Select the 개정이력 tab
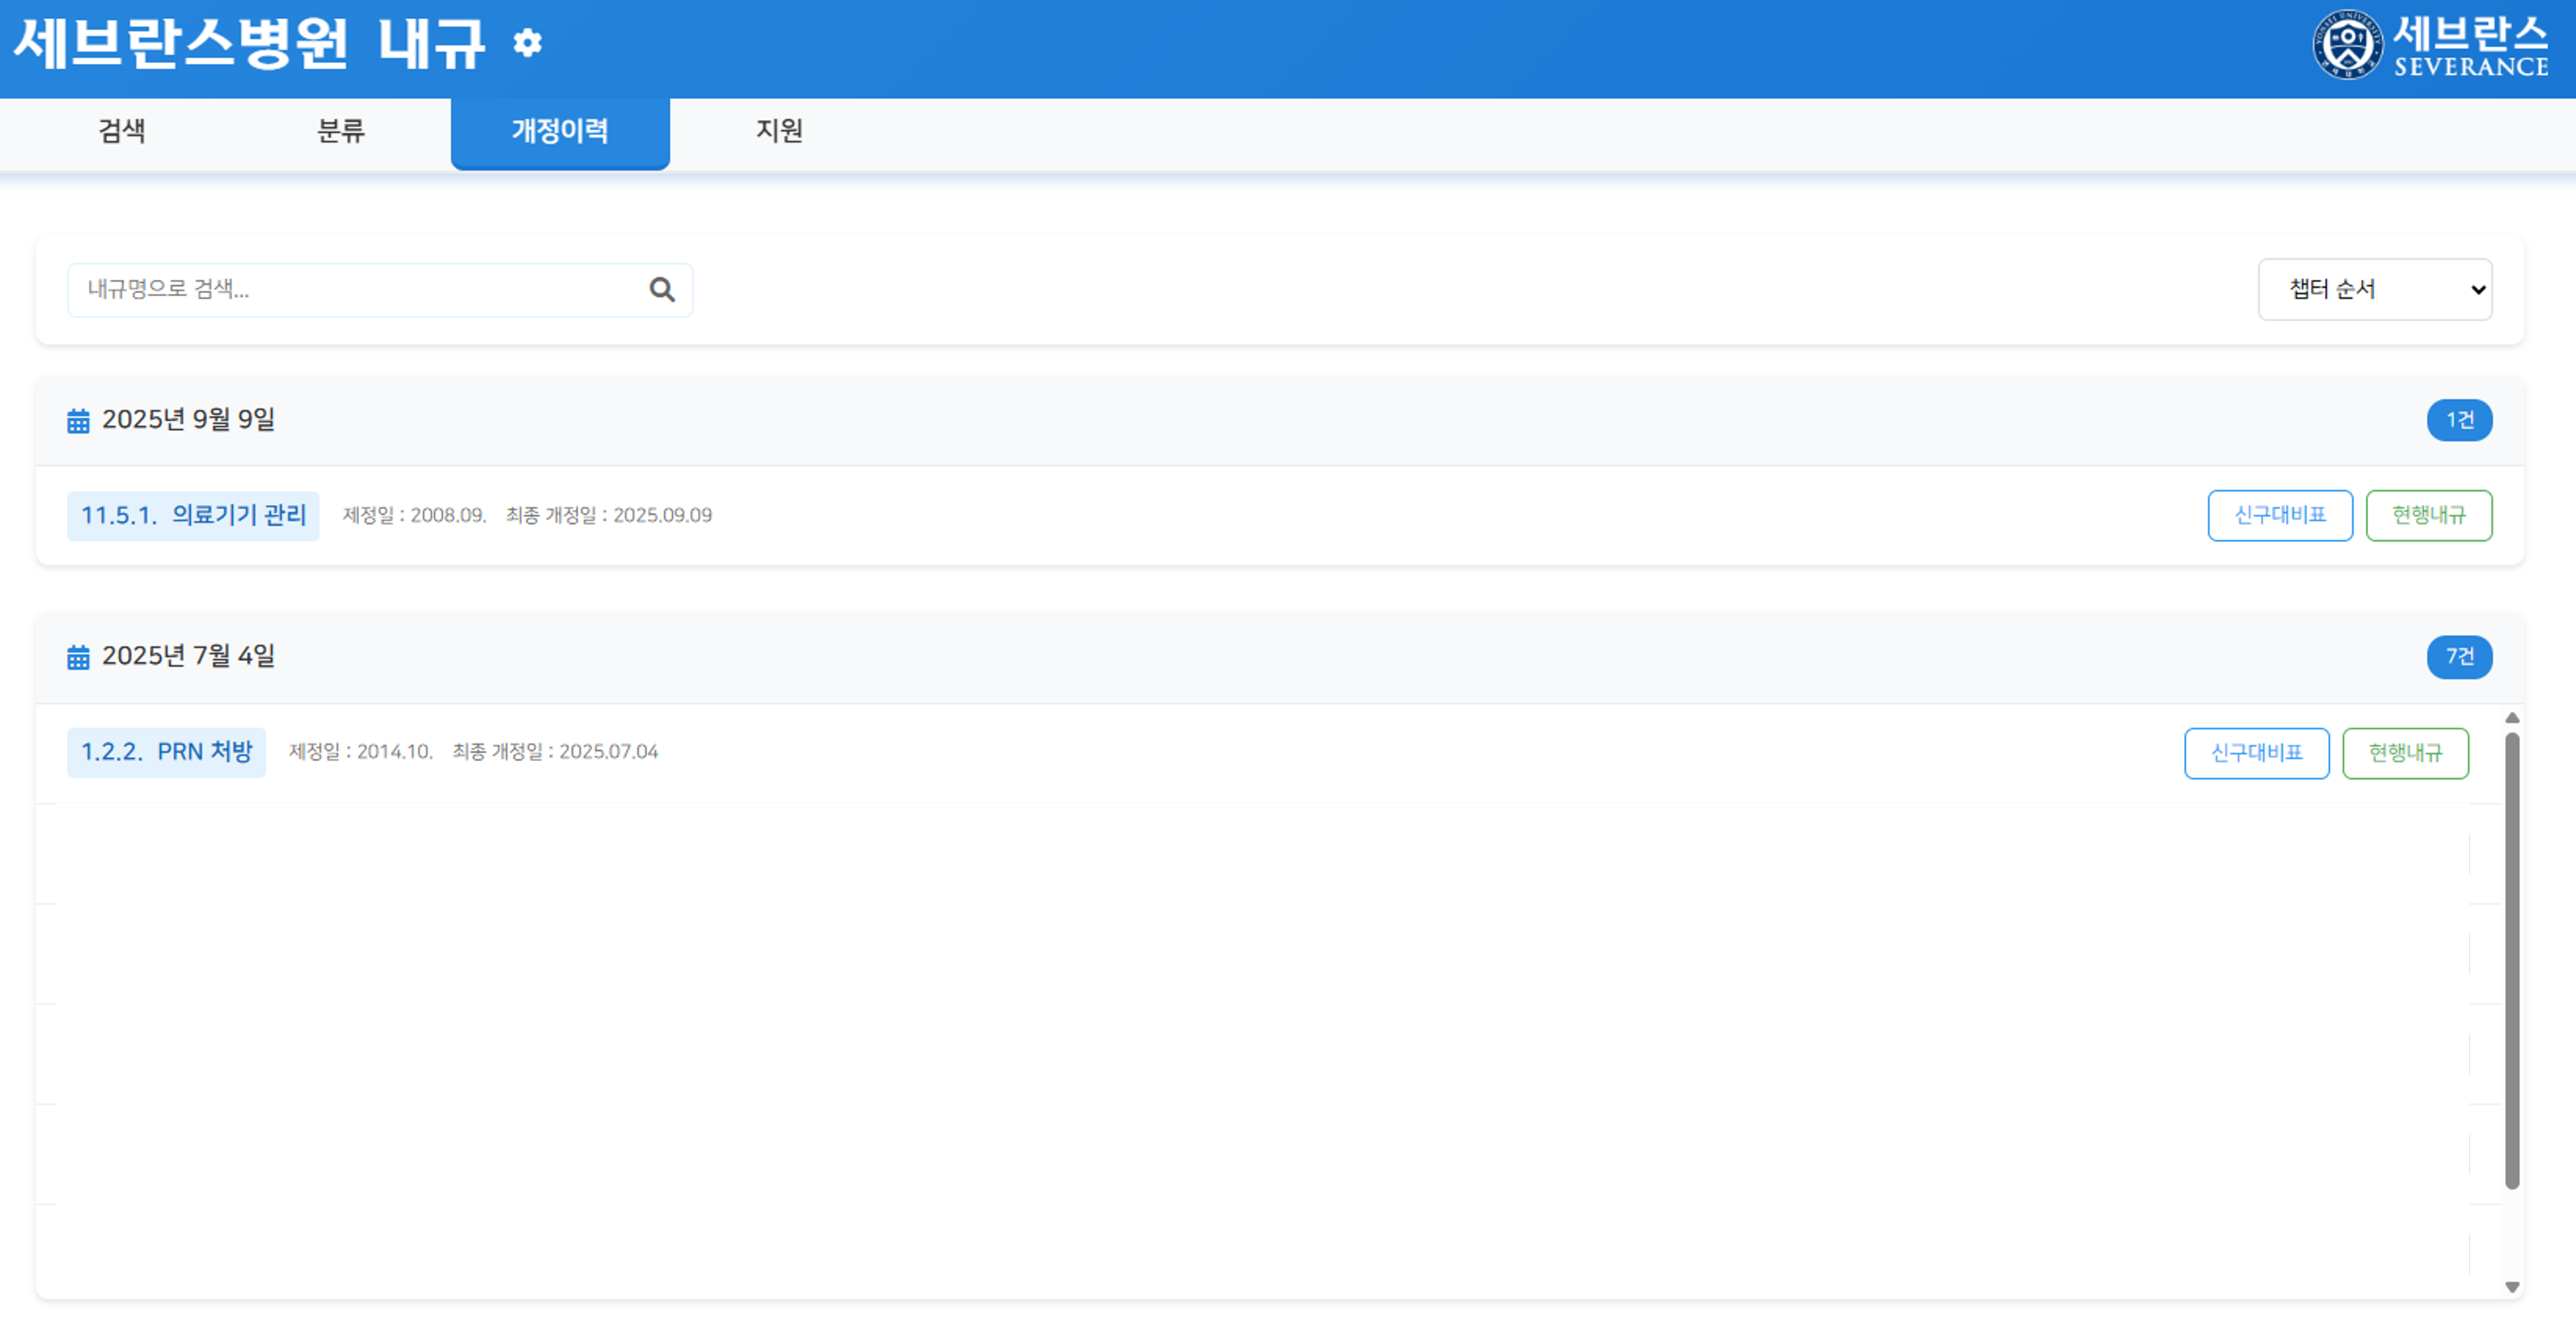Image resolution: width=2576 pixels, height=1317 pixels. 560,131
